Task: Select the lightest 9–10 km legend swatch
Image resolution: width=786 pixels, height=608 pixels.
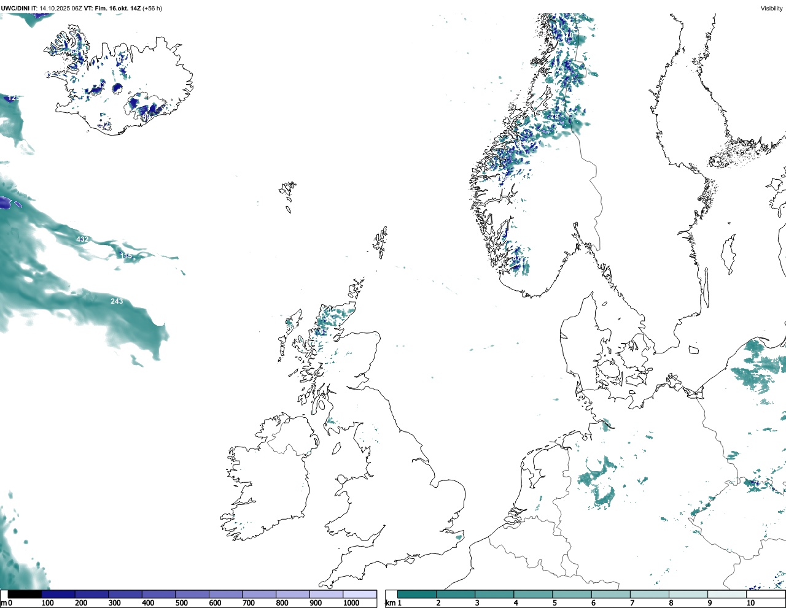Action: pos(727,595)
